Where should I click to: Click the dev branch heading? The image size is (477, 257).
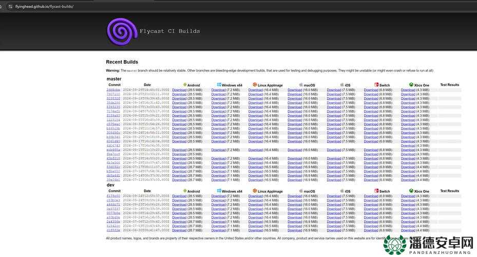click(x=110, y=185)
